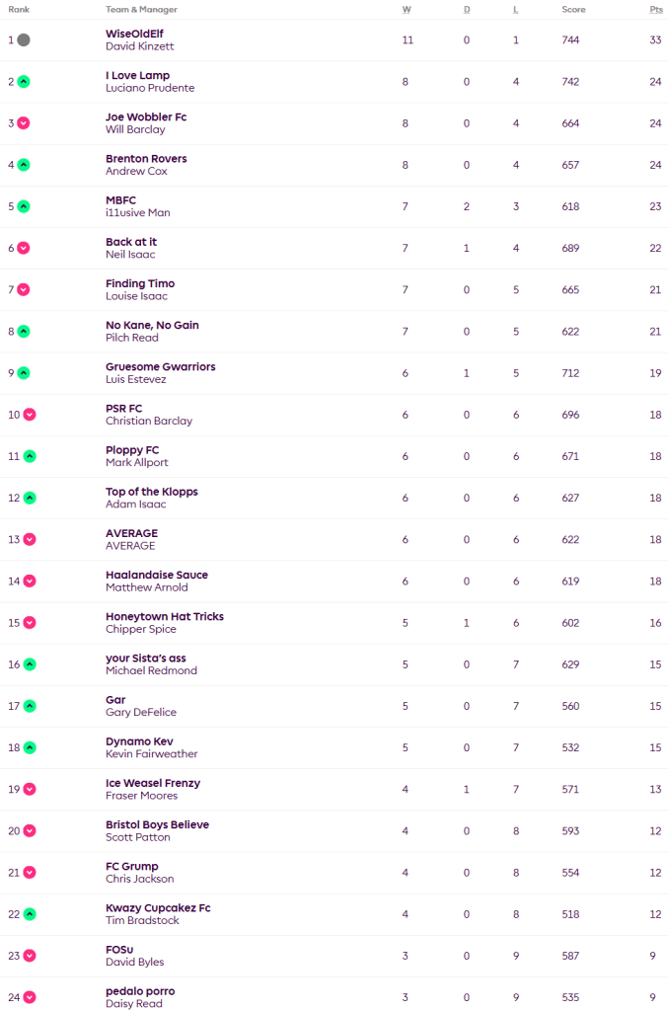Image resolution: width=668 pixels, height=1010 pixels.
Task: Click pink down arrow beside Finding Timo
Action: (x=24, y=289)
